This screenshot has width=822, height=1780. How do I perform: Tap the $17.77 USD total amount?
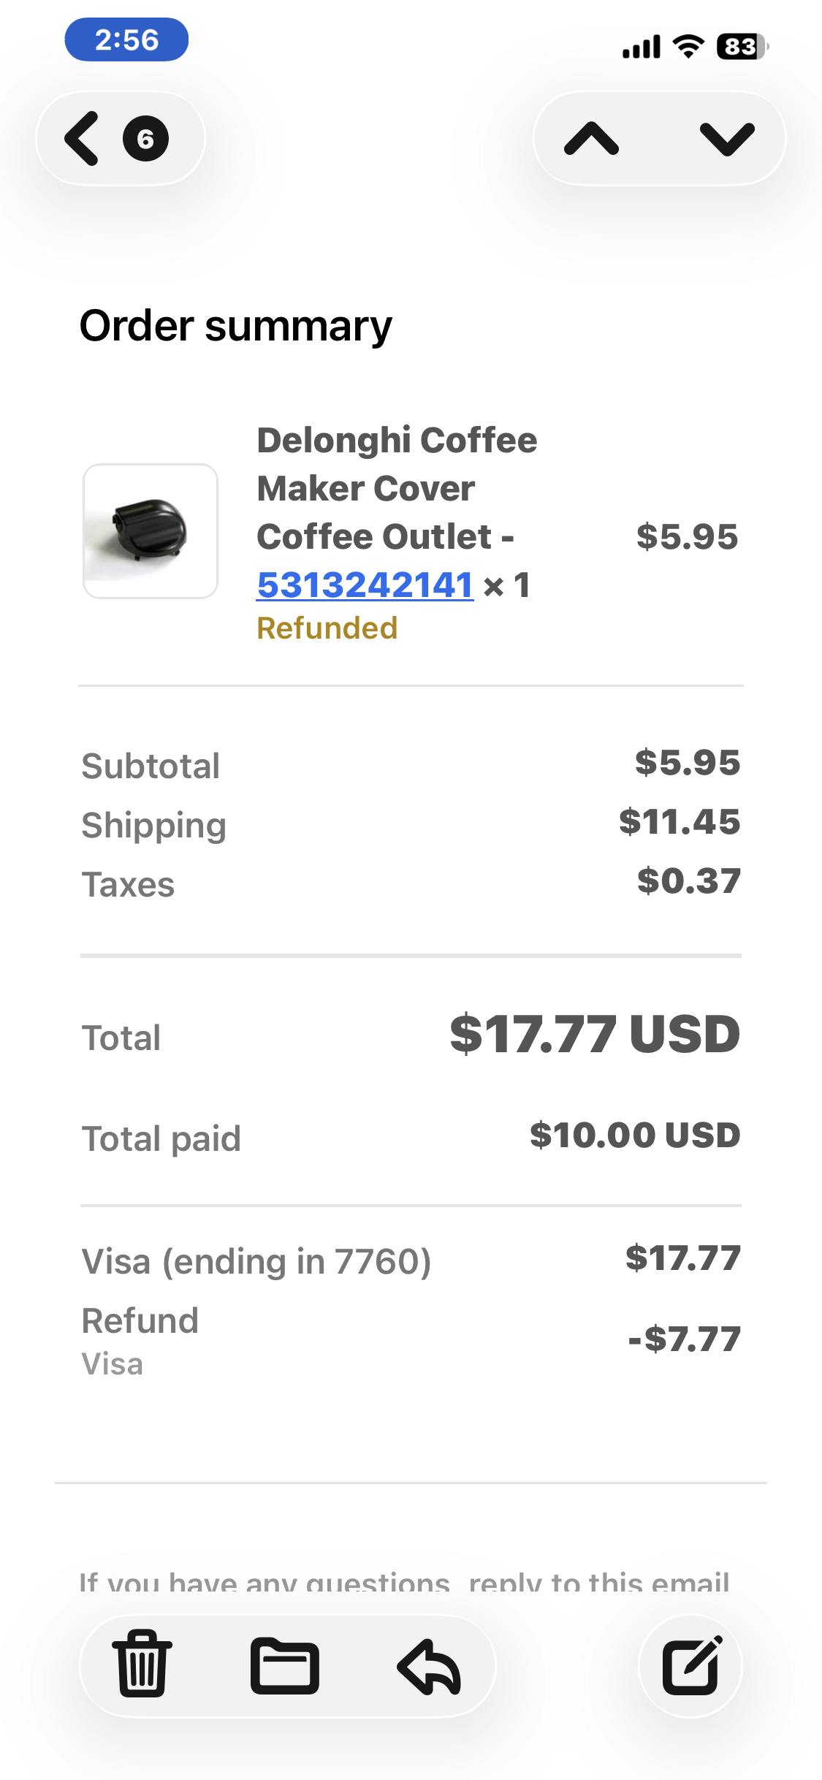pyautogui.click(x=595, y=1035)
